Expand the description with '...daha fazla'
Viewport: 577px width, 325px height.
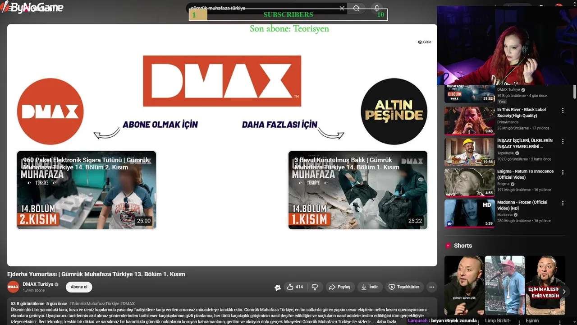pyautogui.click(x=385, y=321)
